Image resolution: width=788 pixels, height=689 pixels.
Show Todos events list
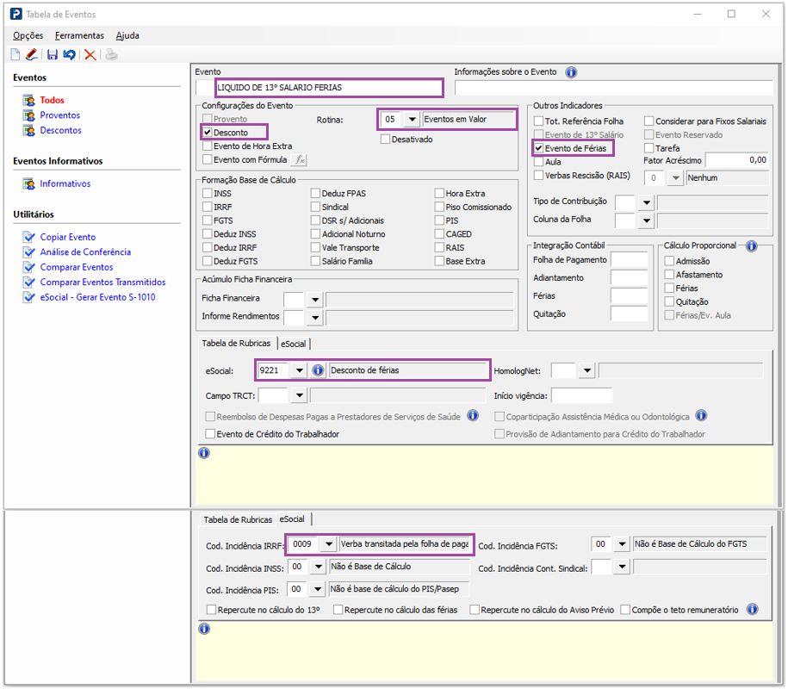(53, 100)
